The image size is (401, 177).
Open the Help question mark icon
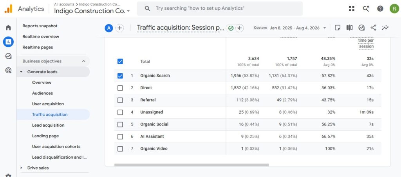tap(380, 9)
